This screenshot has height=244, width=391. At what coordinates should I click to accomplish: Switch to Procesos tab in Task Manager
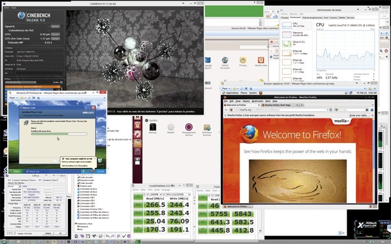(285, 18)
